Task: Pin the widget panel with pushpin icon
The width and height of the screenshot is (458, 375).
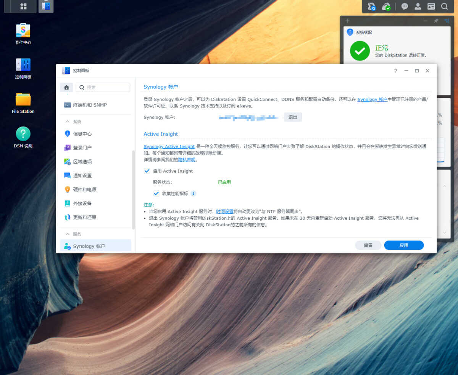Action: [436, 21]
